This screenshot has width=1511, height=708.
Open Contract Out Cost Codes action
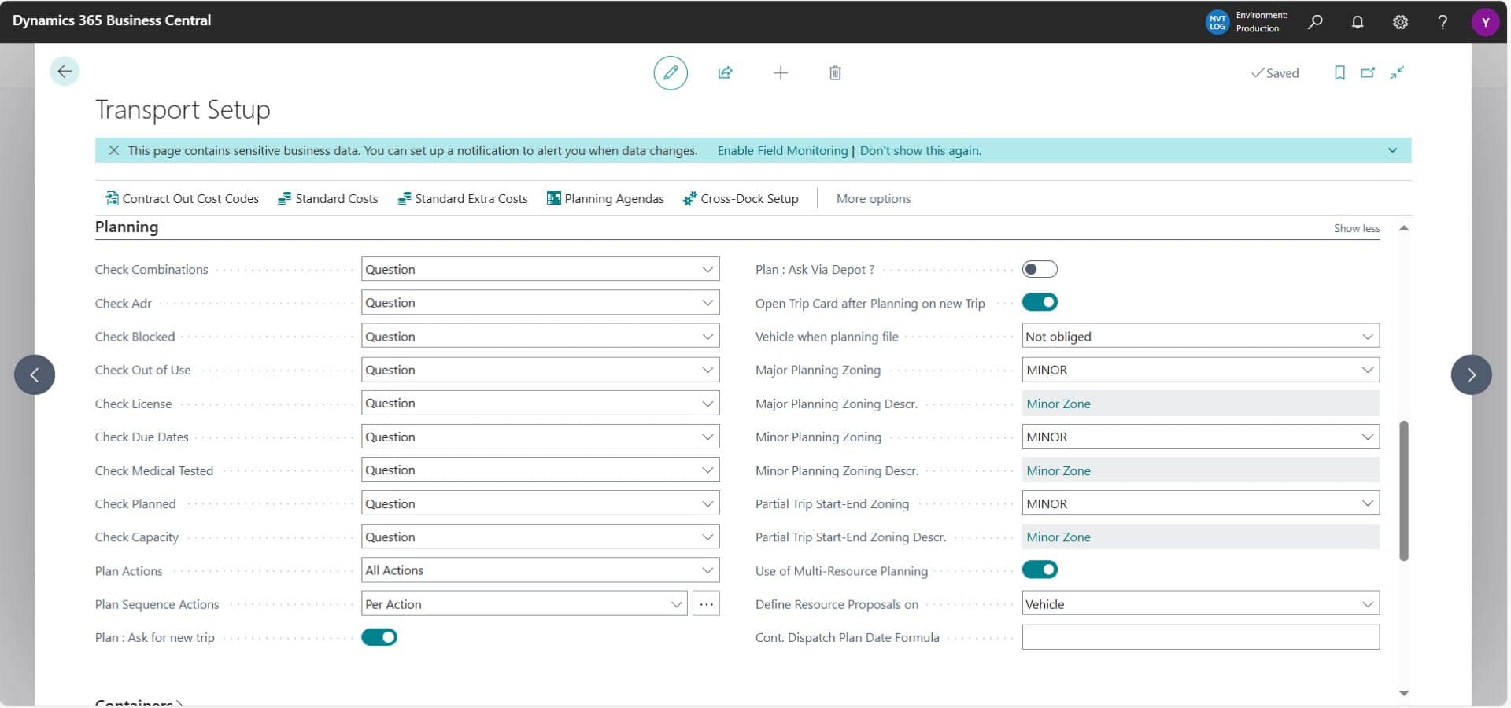point(182,198)
